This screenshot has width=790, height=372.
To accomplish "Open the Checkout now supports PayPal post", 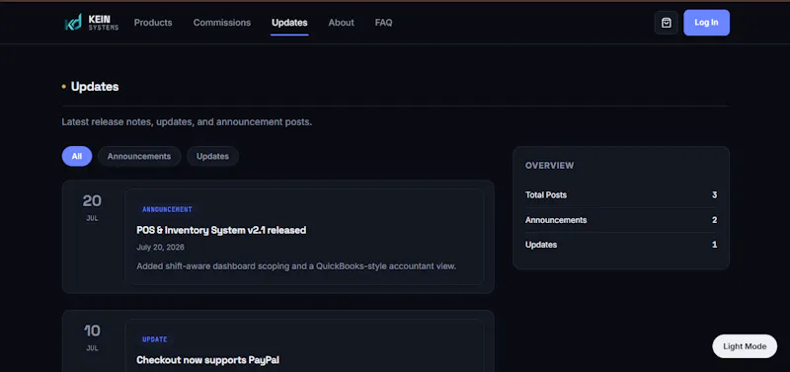I will tap(207, 360).
